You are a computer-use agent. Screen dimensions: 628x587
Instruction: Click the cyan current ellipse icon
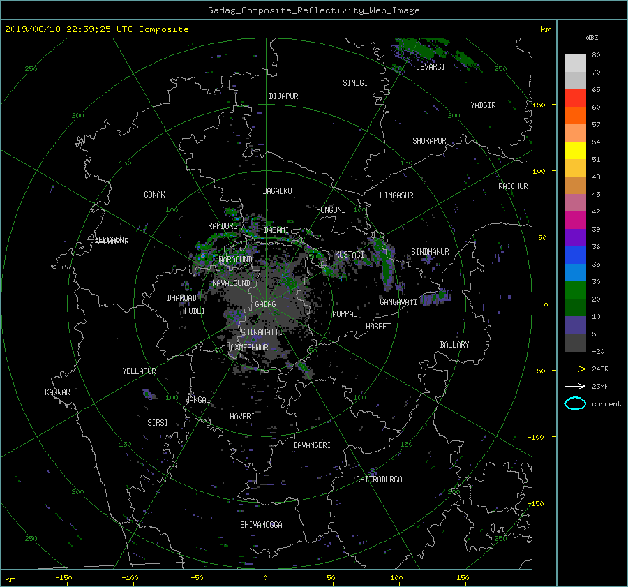575,403
